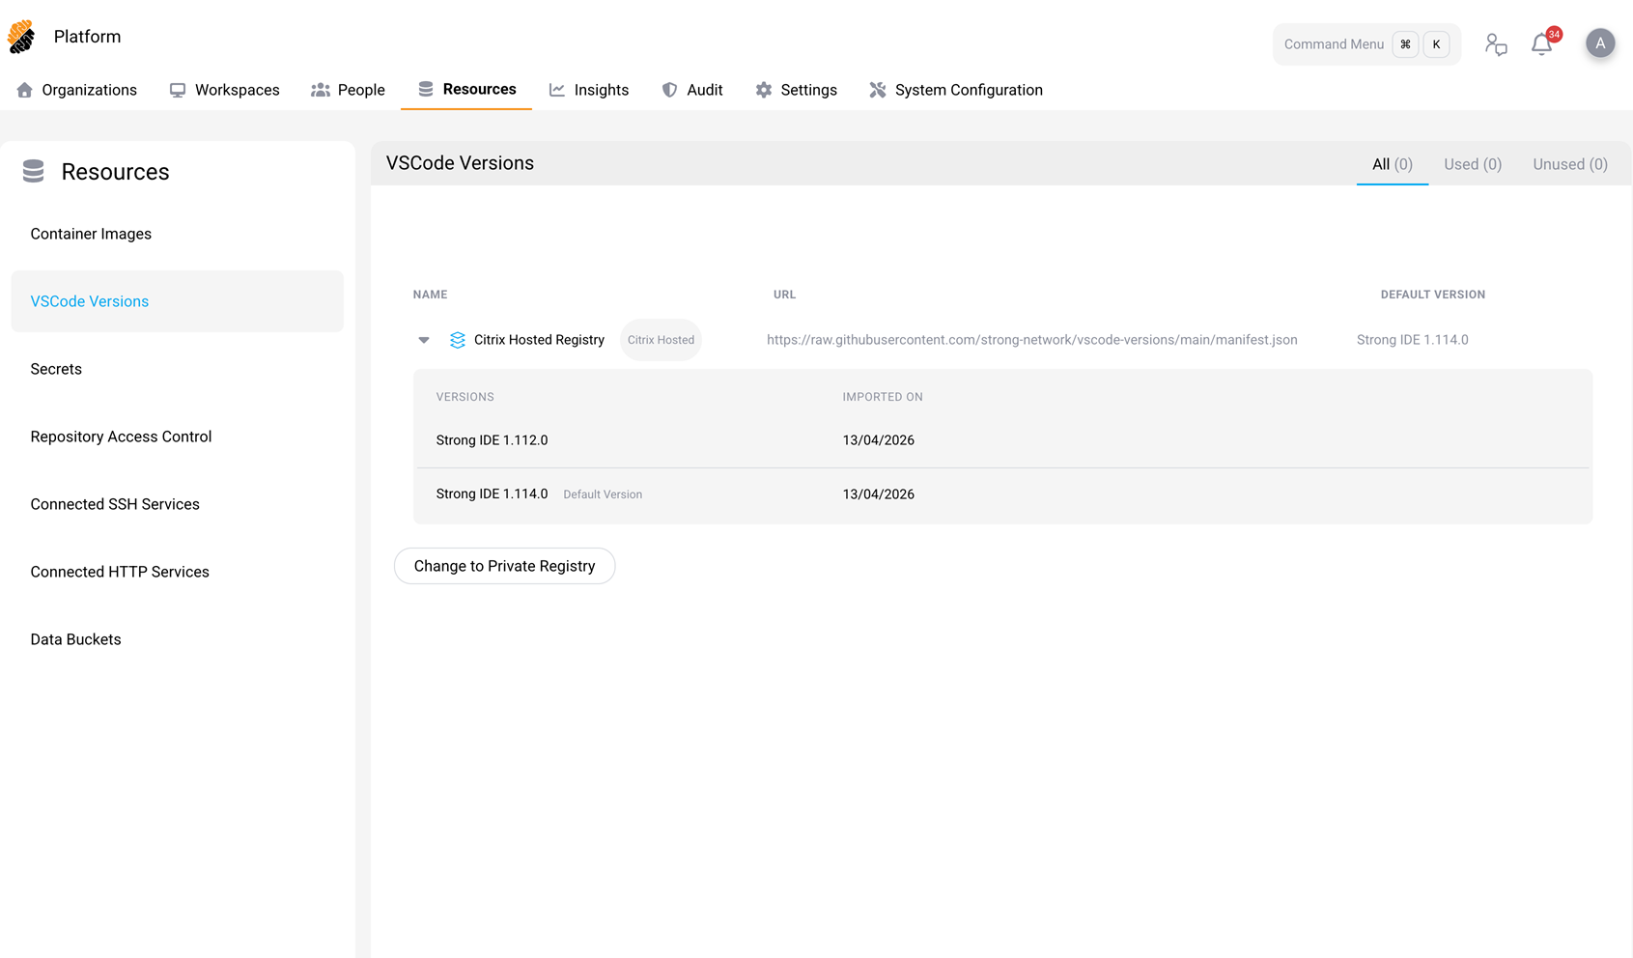Screen dimensions: 1633x958
Task: Filter by Used (0) tab
Action: [x=1473, y=164]
